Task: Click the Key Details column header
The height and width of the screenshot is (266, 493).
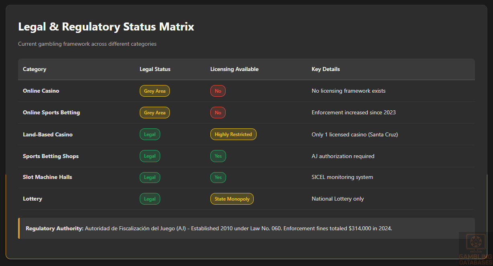Action: pyautogui.click(x=326, y=69)
